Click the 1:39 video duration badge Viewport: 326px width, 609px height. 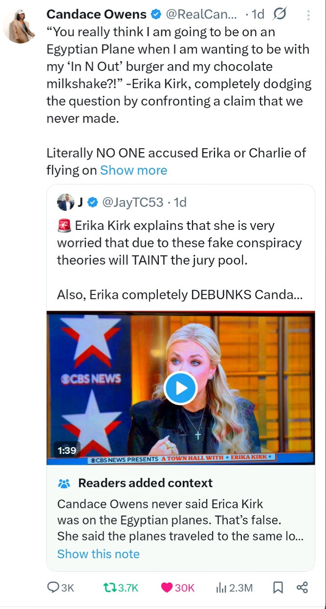(67, 450)
